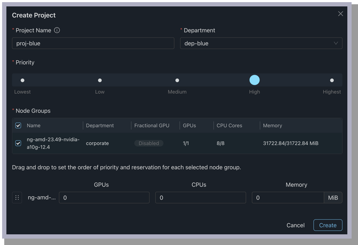Screen dimensions: 358x245
Task: Set priority slider to Low
Action: click(x=100, y=80)
